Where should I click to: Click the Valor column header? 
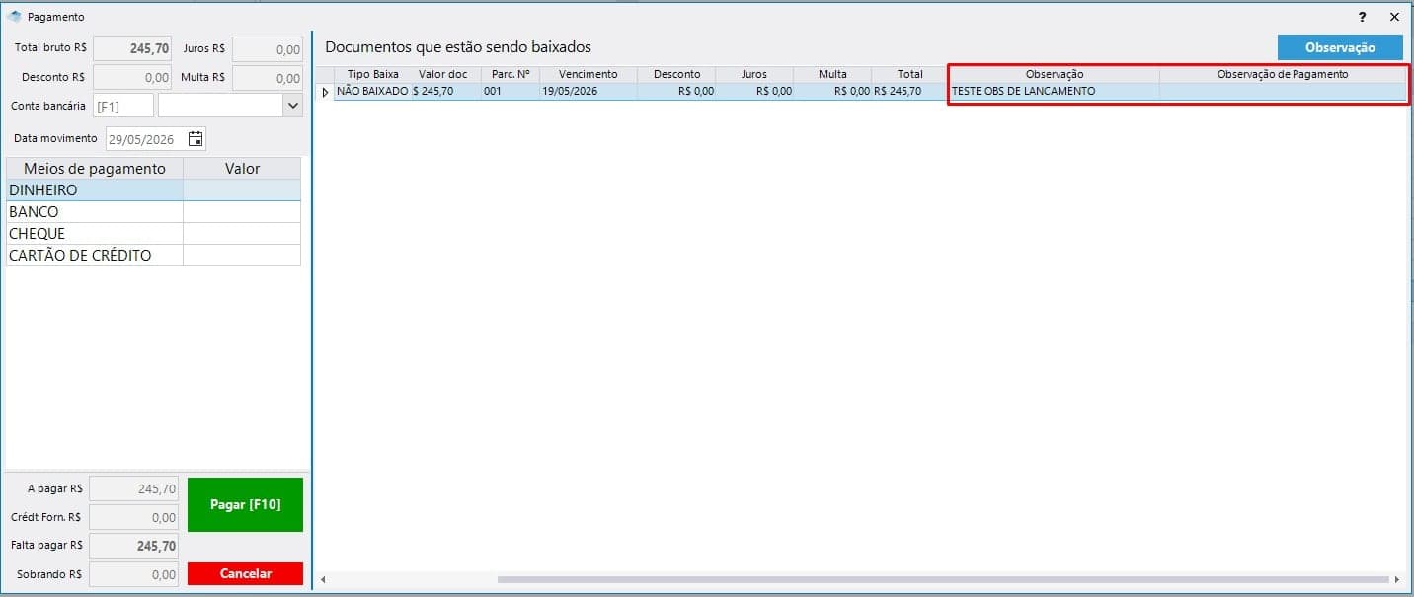coord(242,169)
